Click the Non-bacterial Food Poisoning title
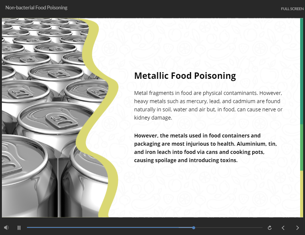This screenshot has width=305, height=235. 36,7
